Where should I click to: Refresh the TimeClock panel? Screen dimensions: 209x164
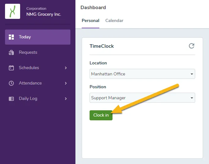(x=191, y=46)
